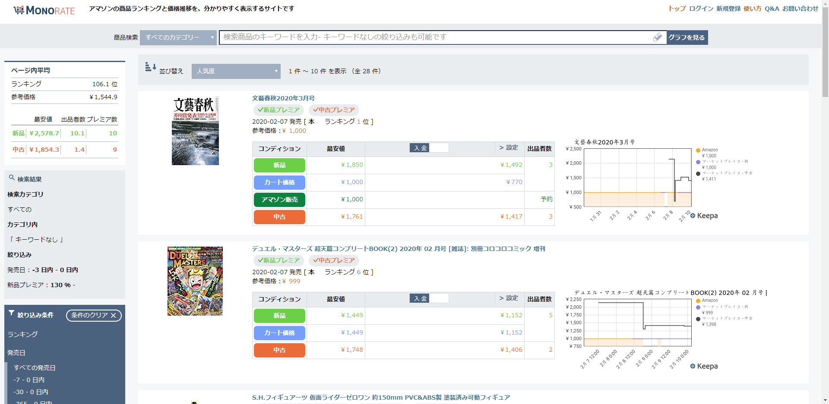This screenshot has width=829, height=404.
Task: Click the Monorate shopping cart logo
Action: [44, 10]
